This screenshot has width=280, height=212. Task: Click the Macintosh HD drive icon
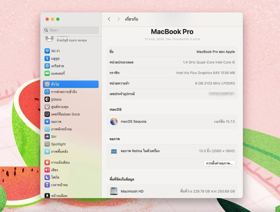(x=114, y=191)
